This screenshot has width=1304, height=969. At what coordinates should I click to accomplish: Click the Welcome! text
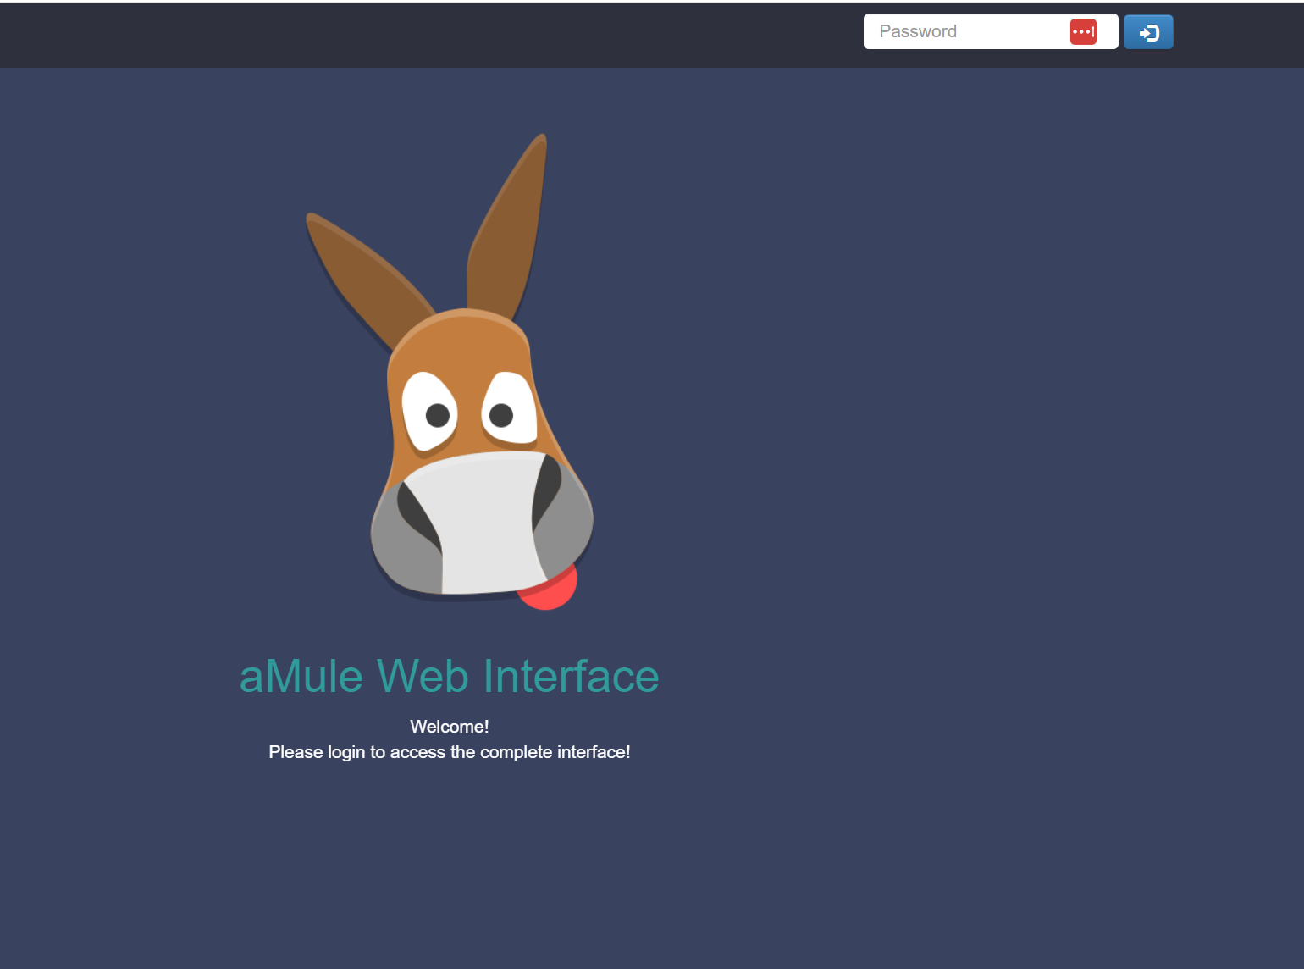(450, 727)
